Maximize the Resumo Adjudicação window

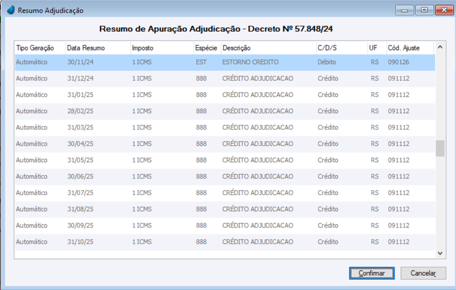(424, 10)
